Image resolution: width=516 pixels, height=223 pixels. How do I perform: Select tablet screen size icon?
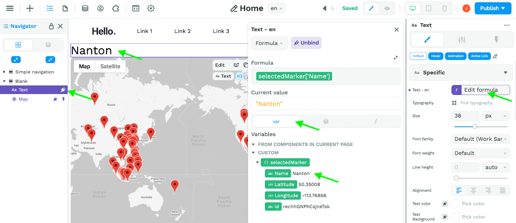(429, 8)
